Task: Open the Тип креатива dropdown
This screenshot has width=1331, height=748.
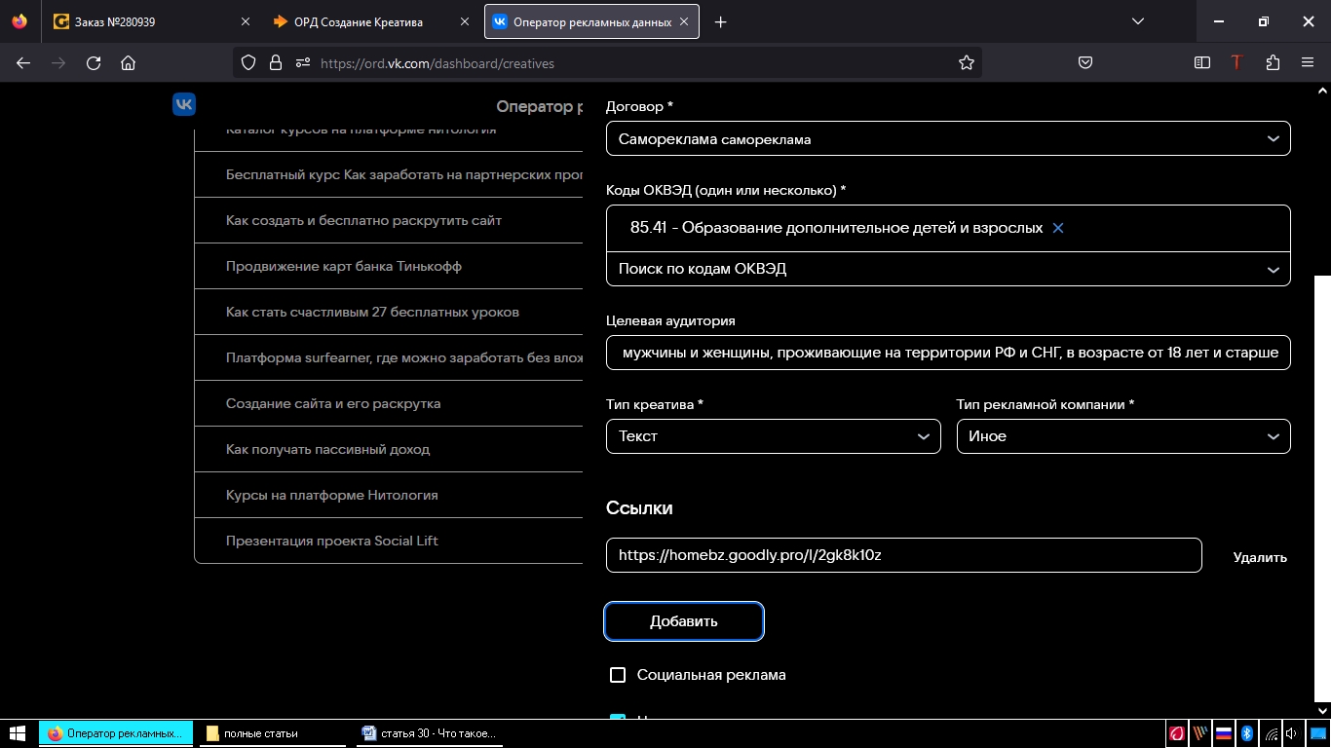Action: (774, 436)
